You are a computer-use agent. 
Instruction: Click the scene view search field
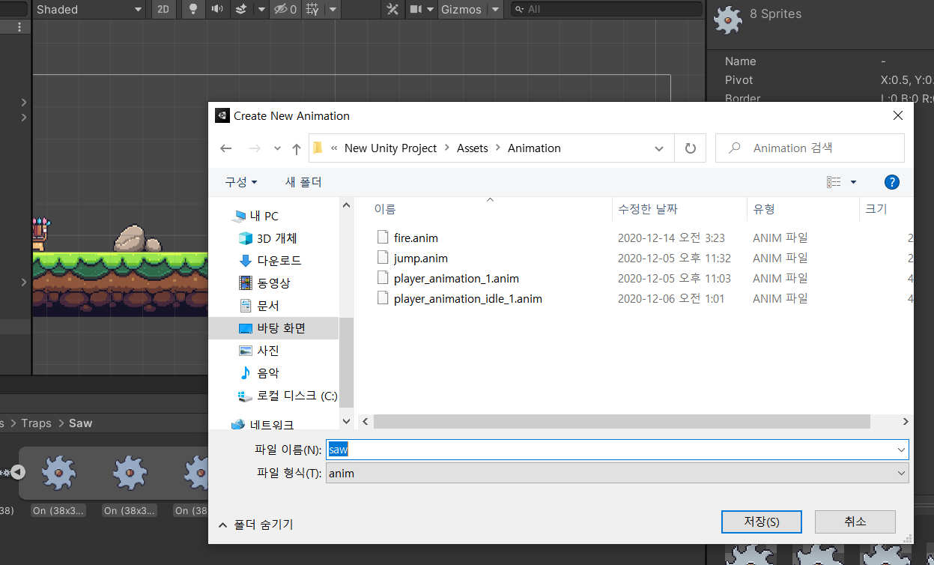click(x=607, y=9)
